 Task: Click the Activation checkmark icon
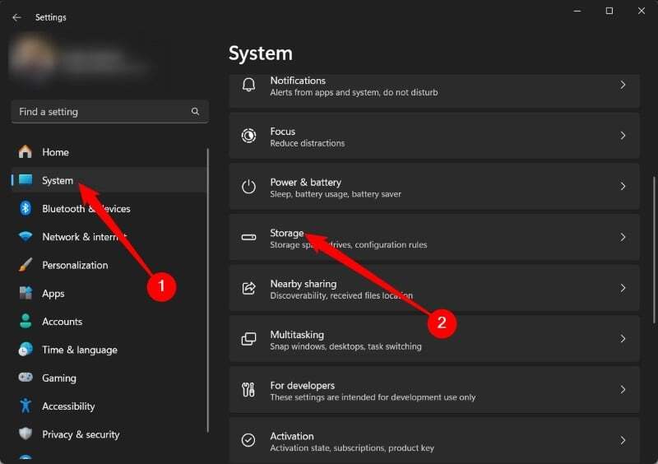248,440
